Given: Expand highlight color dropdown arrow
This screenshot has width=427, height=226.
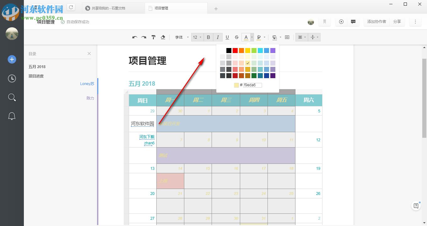Looking at the screenshot, I should [264, 37].
